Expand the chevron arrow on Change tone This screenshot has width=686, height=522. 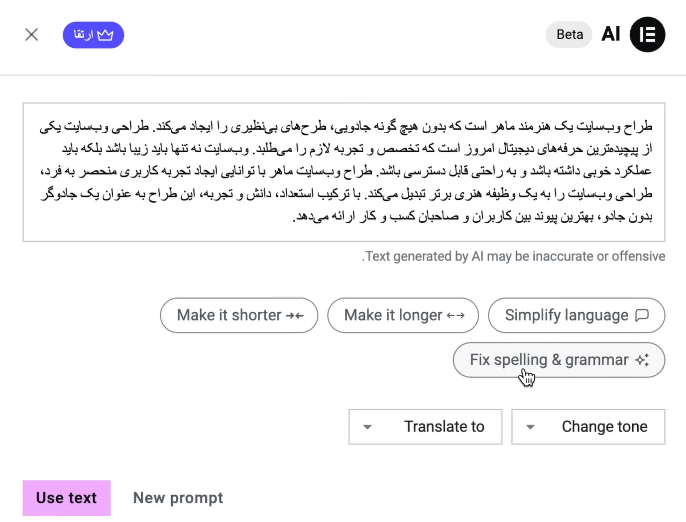531,427
